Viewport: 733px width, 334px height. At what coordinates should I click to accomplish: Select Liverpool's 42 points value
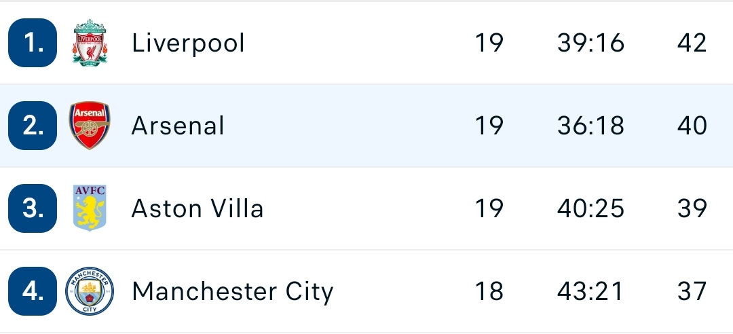[x=692, y=43]
